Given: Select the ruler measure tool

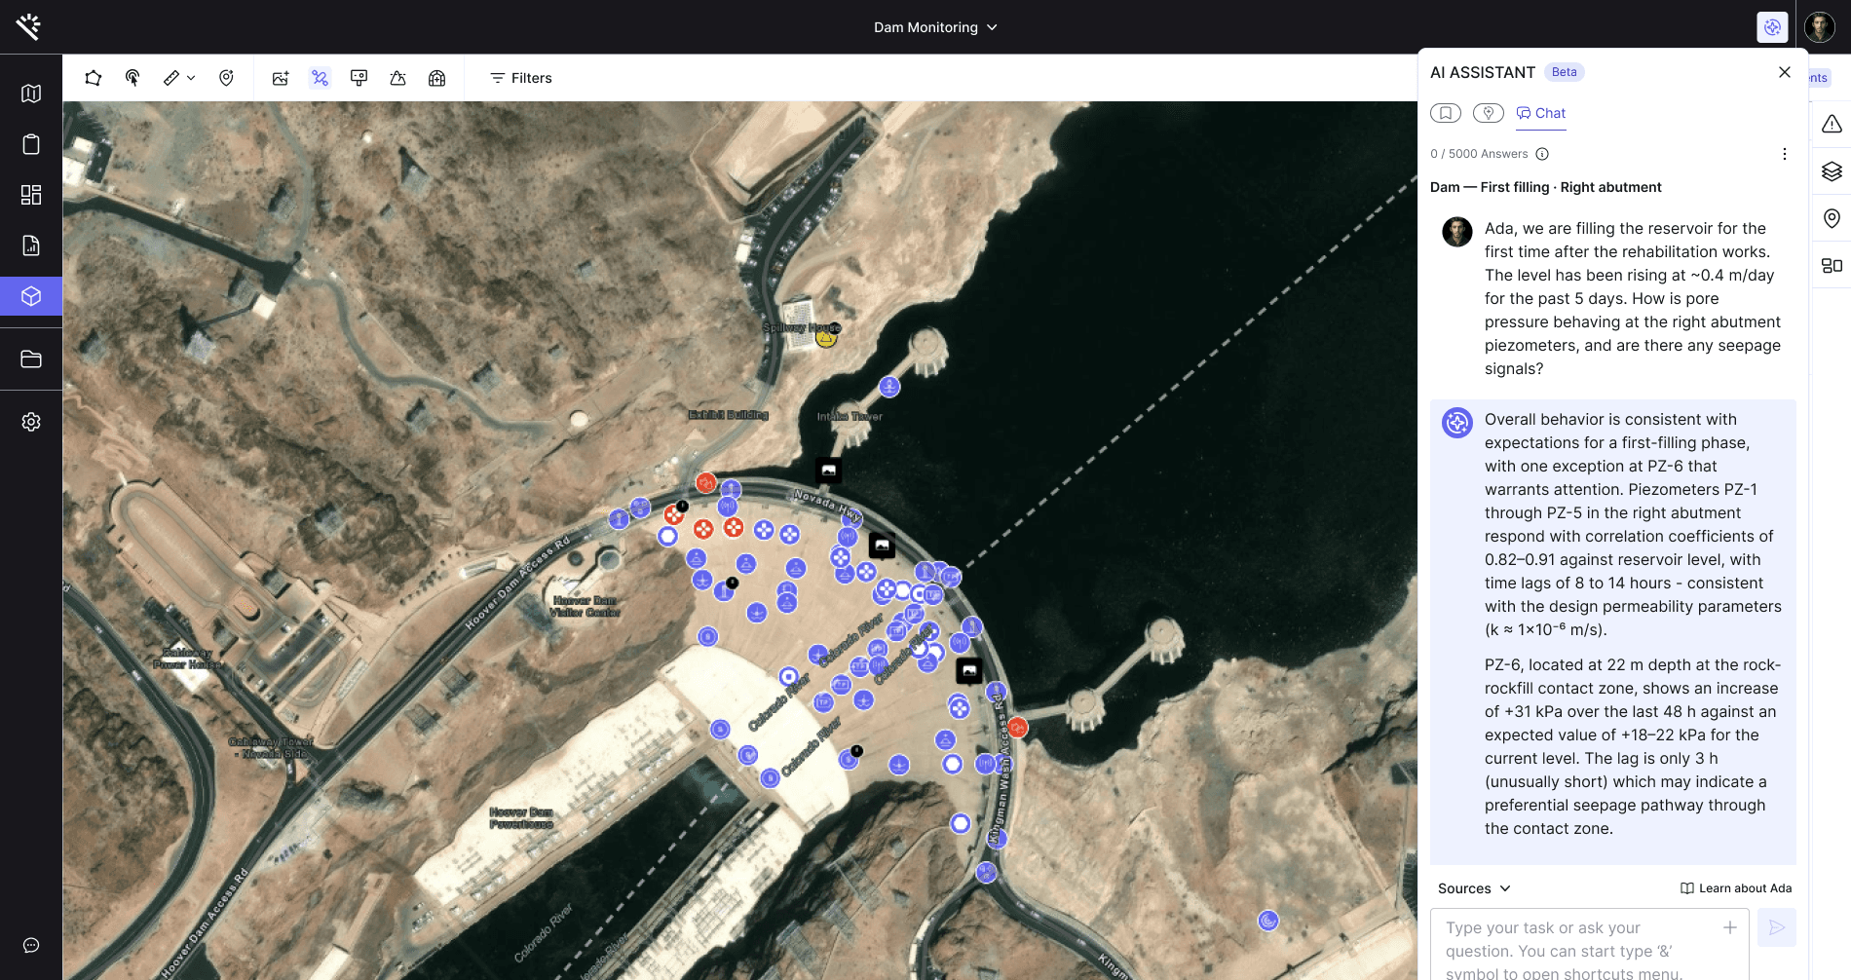Looking at the screenshot, I should (171, 78).
